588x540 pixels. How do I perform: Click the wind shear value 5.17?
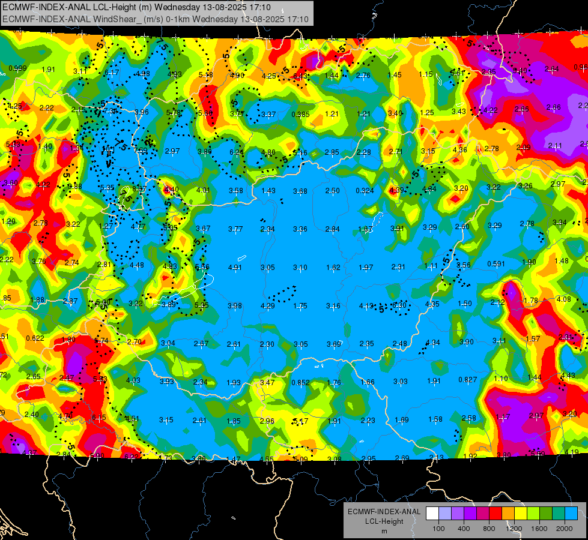pos(301,421)
